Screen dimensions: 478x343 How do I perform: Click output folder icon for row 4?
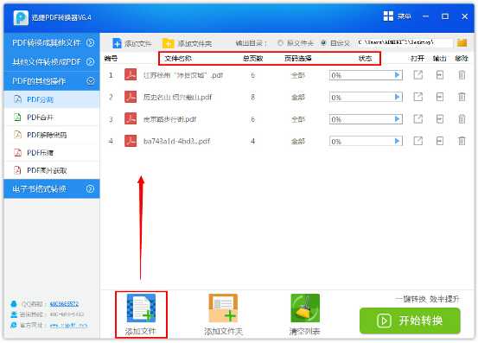tap(440, 141)
